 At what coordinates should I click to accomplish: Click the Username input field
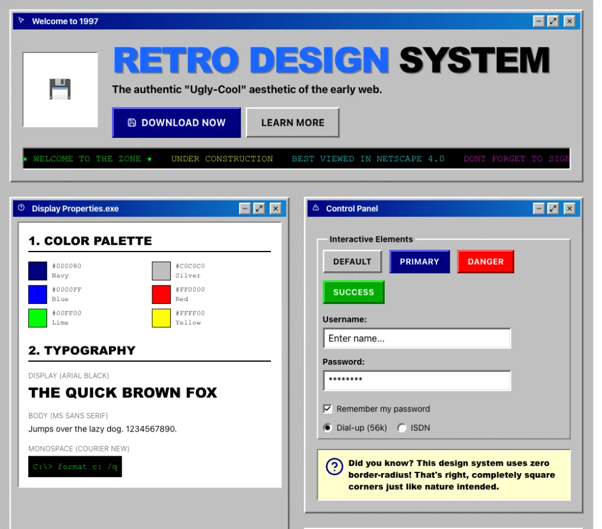[x=417, y=338]
